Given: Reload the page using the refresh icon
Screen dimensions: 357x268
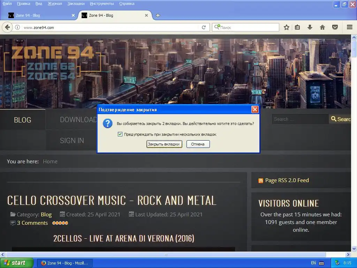Looking at the screenshot, I should [x=204, y=27].
